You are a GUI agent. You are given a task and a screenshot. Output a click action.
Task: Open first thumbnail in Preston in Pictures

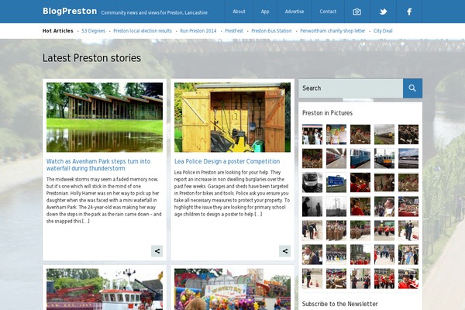tap(312, 134)
